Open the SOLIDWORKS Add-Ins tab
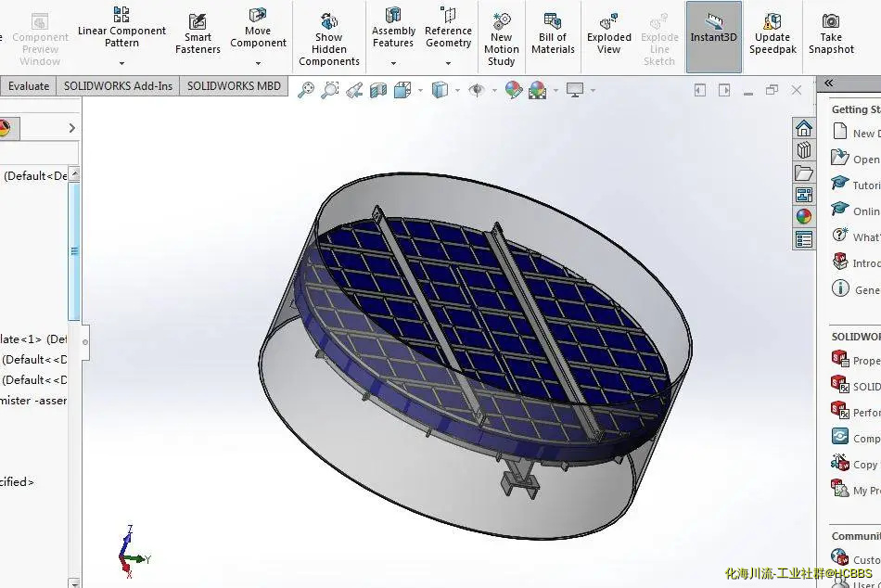Viewport: 881px width, 588px height. tap(118, 86)
